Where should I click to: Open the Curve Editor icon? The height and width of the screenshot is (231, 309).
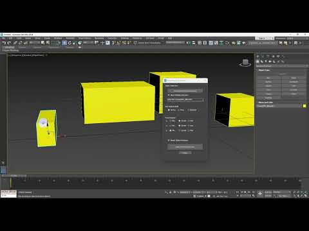[216, 43]
